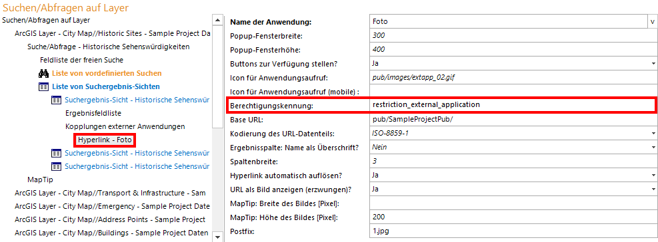Click the Base URL input field
Viewport: 658px width, 242px height.
pos(513,119)
